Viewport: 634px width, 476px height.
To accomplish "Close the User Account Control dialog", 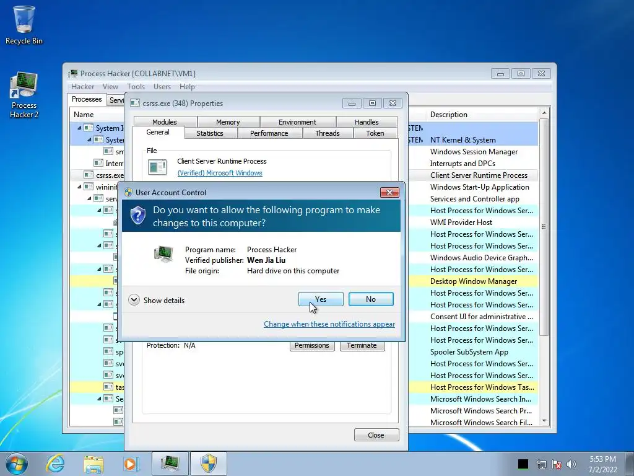I will 389,192.
